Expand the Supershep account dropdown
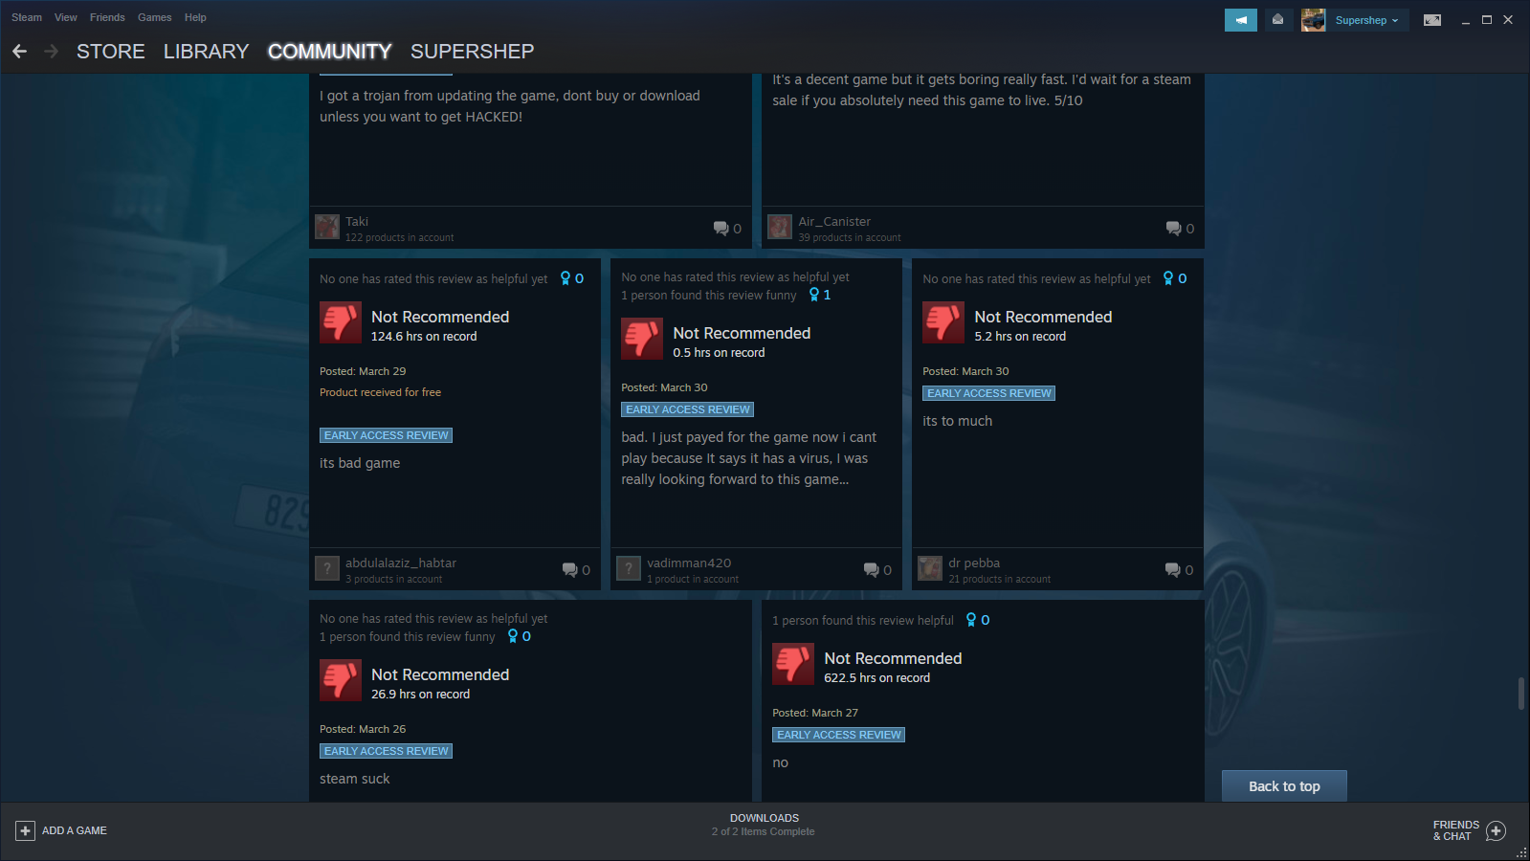1530x861 pixels. tap(1367, 20)
